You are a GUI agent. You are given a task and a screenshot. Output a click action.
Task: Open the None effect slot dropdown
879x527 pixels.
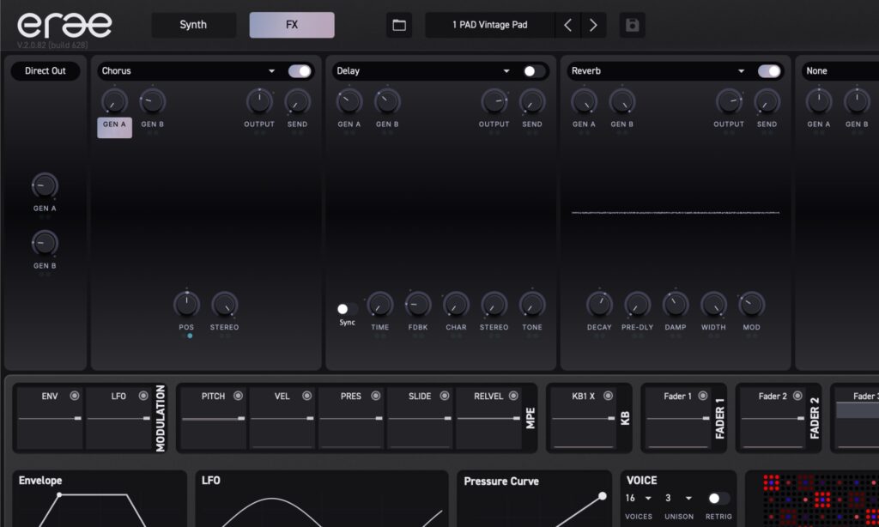840,71
